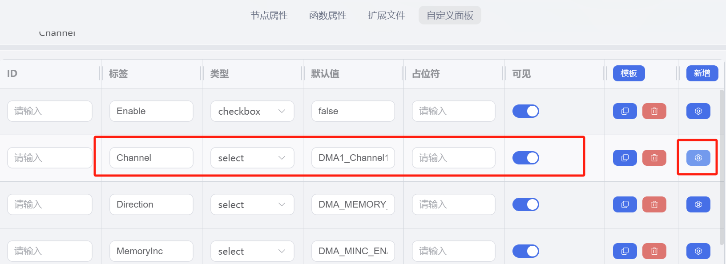Open the checkbox type dropdown
726x264 pixels.
click(252, 111)
